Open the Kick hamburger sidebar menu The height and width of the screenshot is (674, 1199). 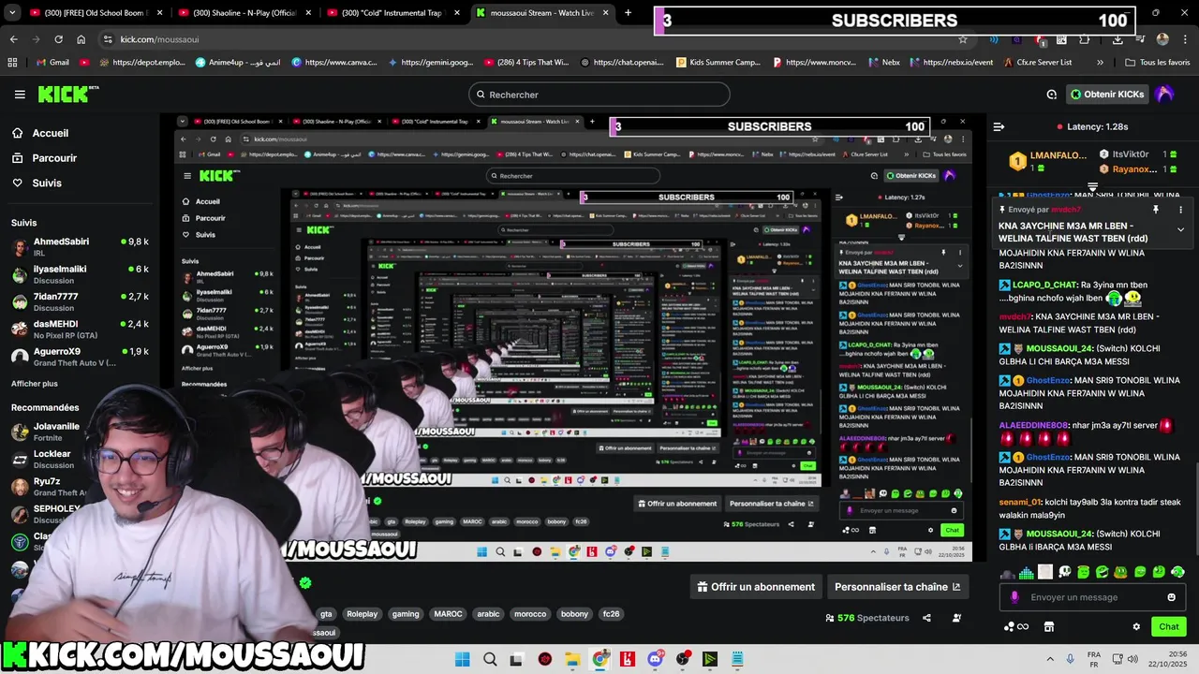(20, 94)
